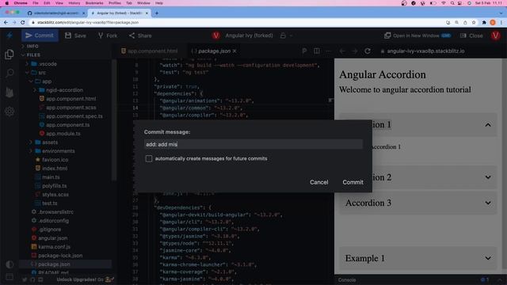Viewport: 507px width, 285px height.
Task: Enable automatically create messages for future commits
Action: (149, 158)
